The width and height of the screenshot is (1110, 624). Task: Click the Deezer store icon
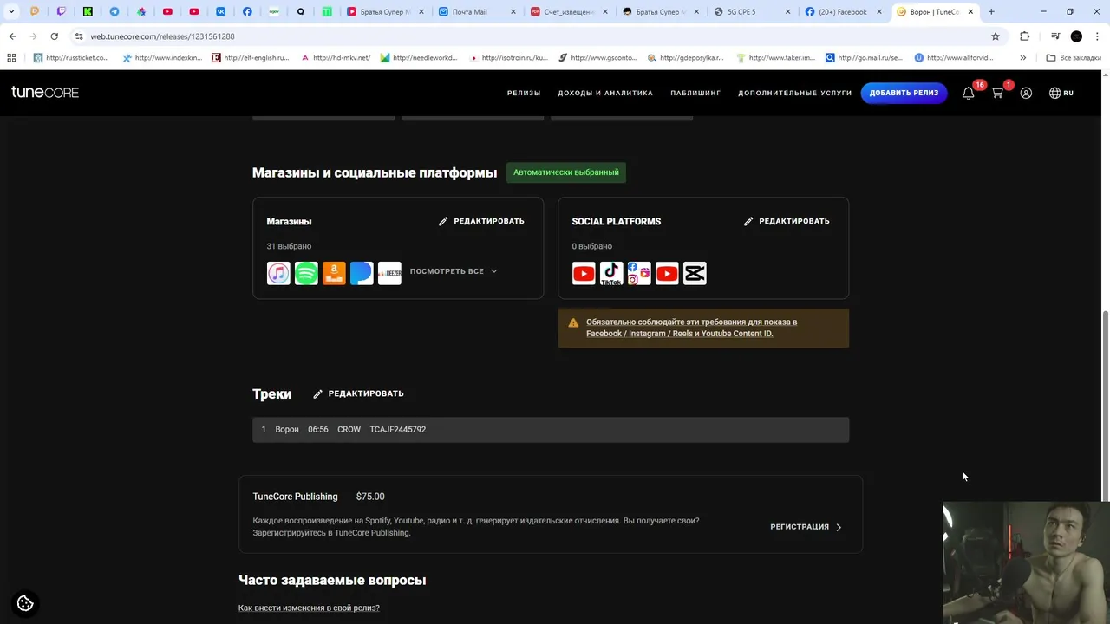click(x=389, y=273)
